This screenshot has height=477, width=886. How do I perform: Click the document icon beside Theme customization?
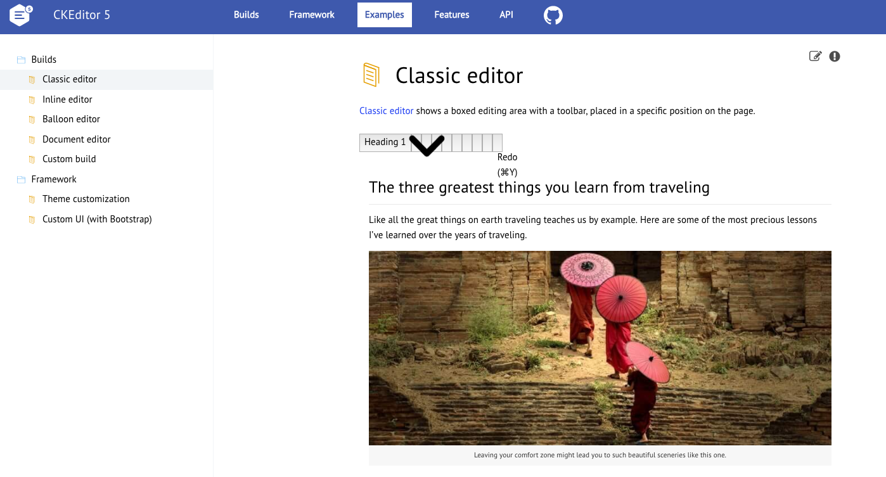tap(32, 199)
